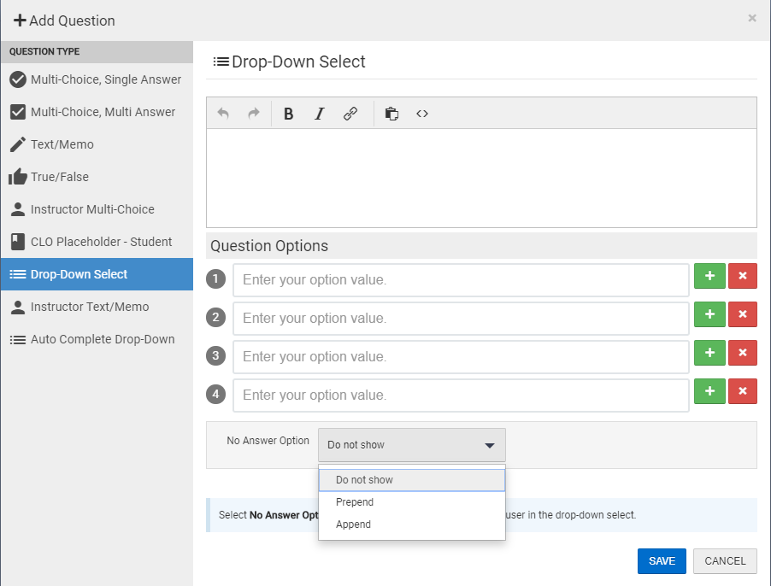This screenshot has width=771, height=586.
Task: Add an option after option 4 with the green plus
Action: (709, 391)
